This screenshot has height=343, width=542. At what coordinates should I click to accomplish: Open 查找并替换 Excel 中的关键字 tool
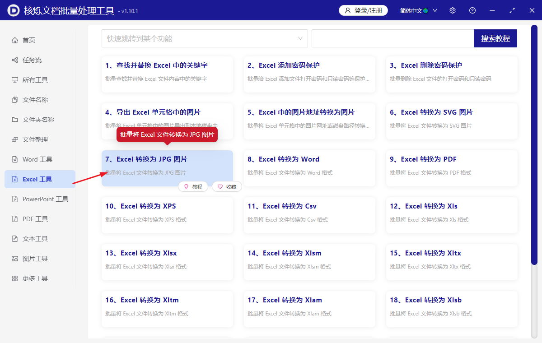pos(167,74)
